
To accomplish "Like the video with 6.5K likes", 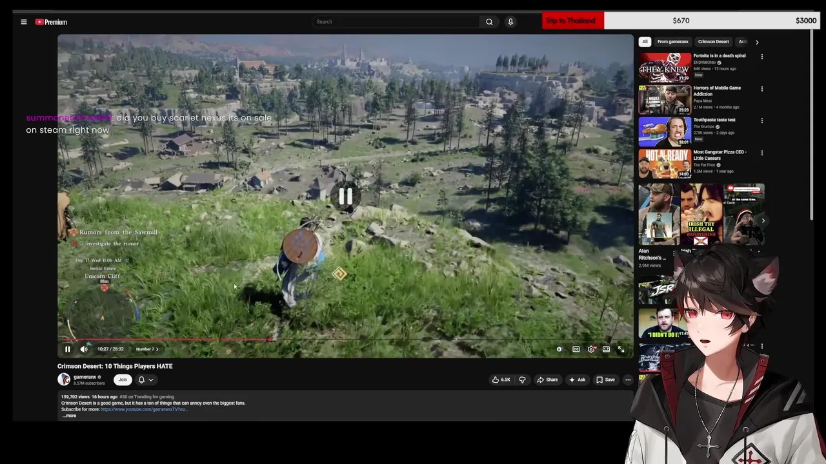I will coord(501,380).
